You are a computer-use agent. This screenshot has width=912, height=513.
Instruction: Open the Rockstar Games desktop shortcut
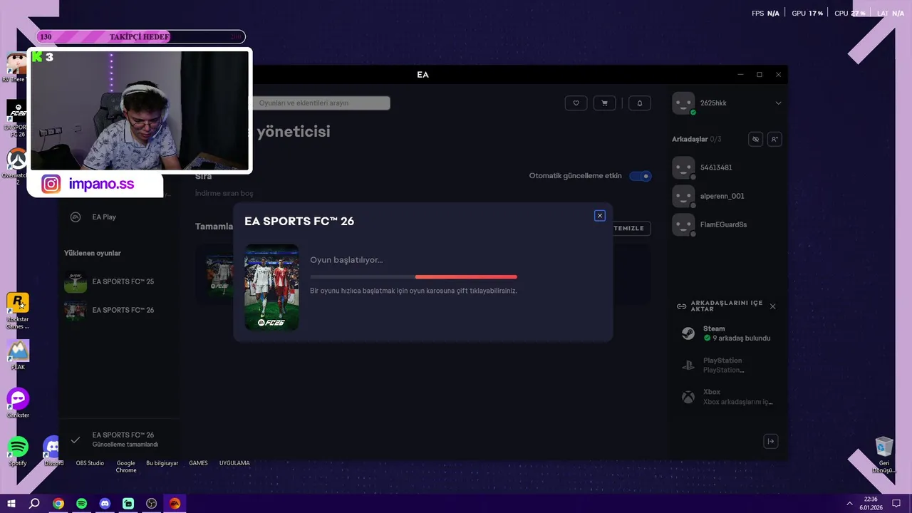coord(18,311)
